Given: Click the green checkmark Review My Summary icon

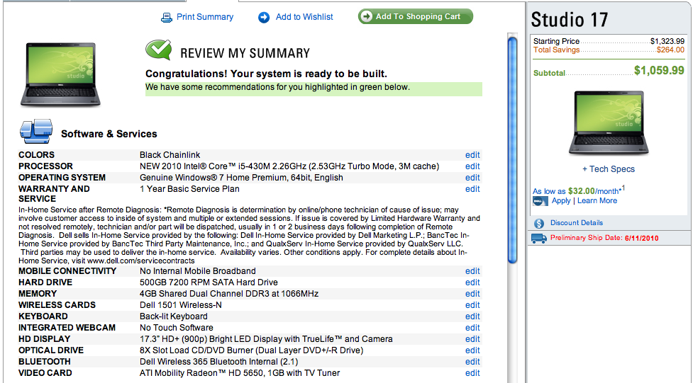Looking at the screenshot, I should [x=158, y=50].
